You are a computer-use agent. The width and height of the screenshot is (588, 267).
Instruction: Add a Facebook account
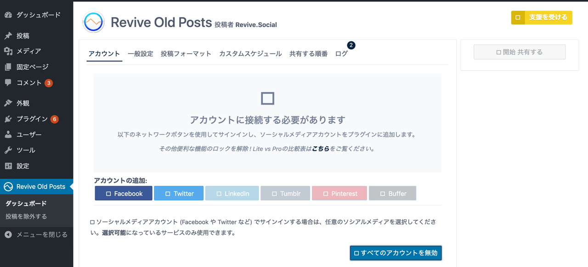click(124, 194)
